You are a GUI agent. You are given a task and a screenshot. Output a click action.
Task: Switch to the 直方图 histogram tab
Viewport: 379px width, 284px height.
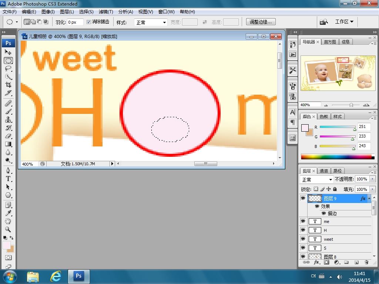pos(330,42)
